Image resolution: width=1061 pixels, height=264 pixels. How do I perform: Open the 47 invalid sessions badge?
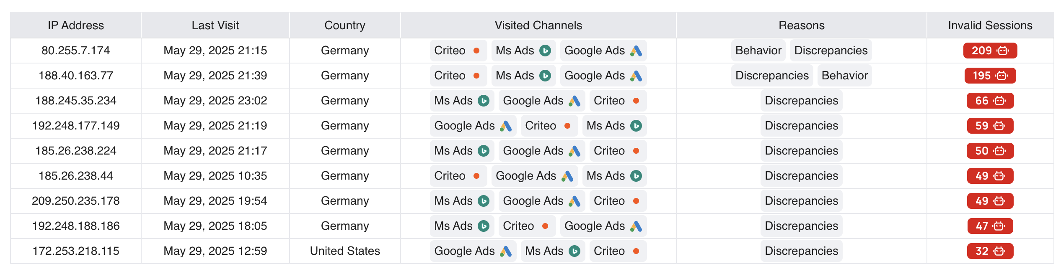(x=990, y=226)
